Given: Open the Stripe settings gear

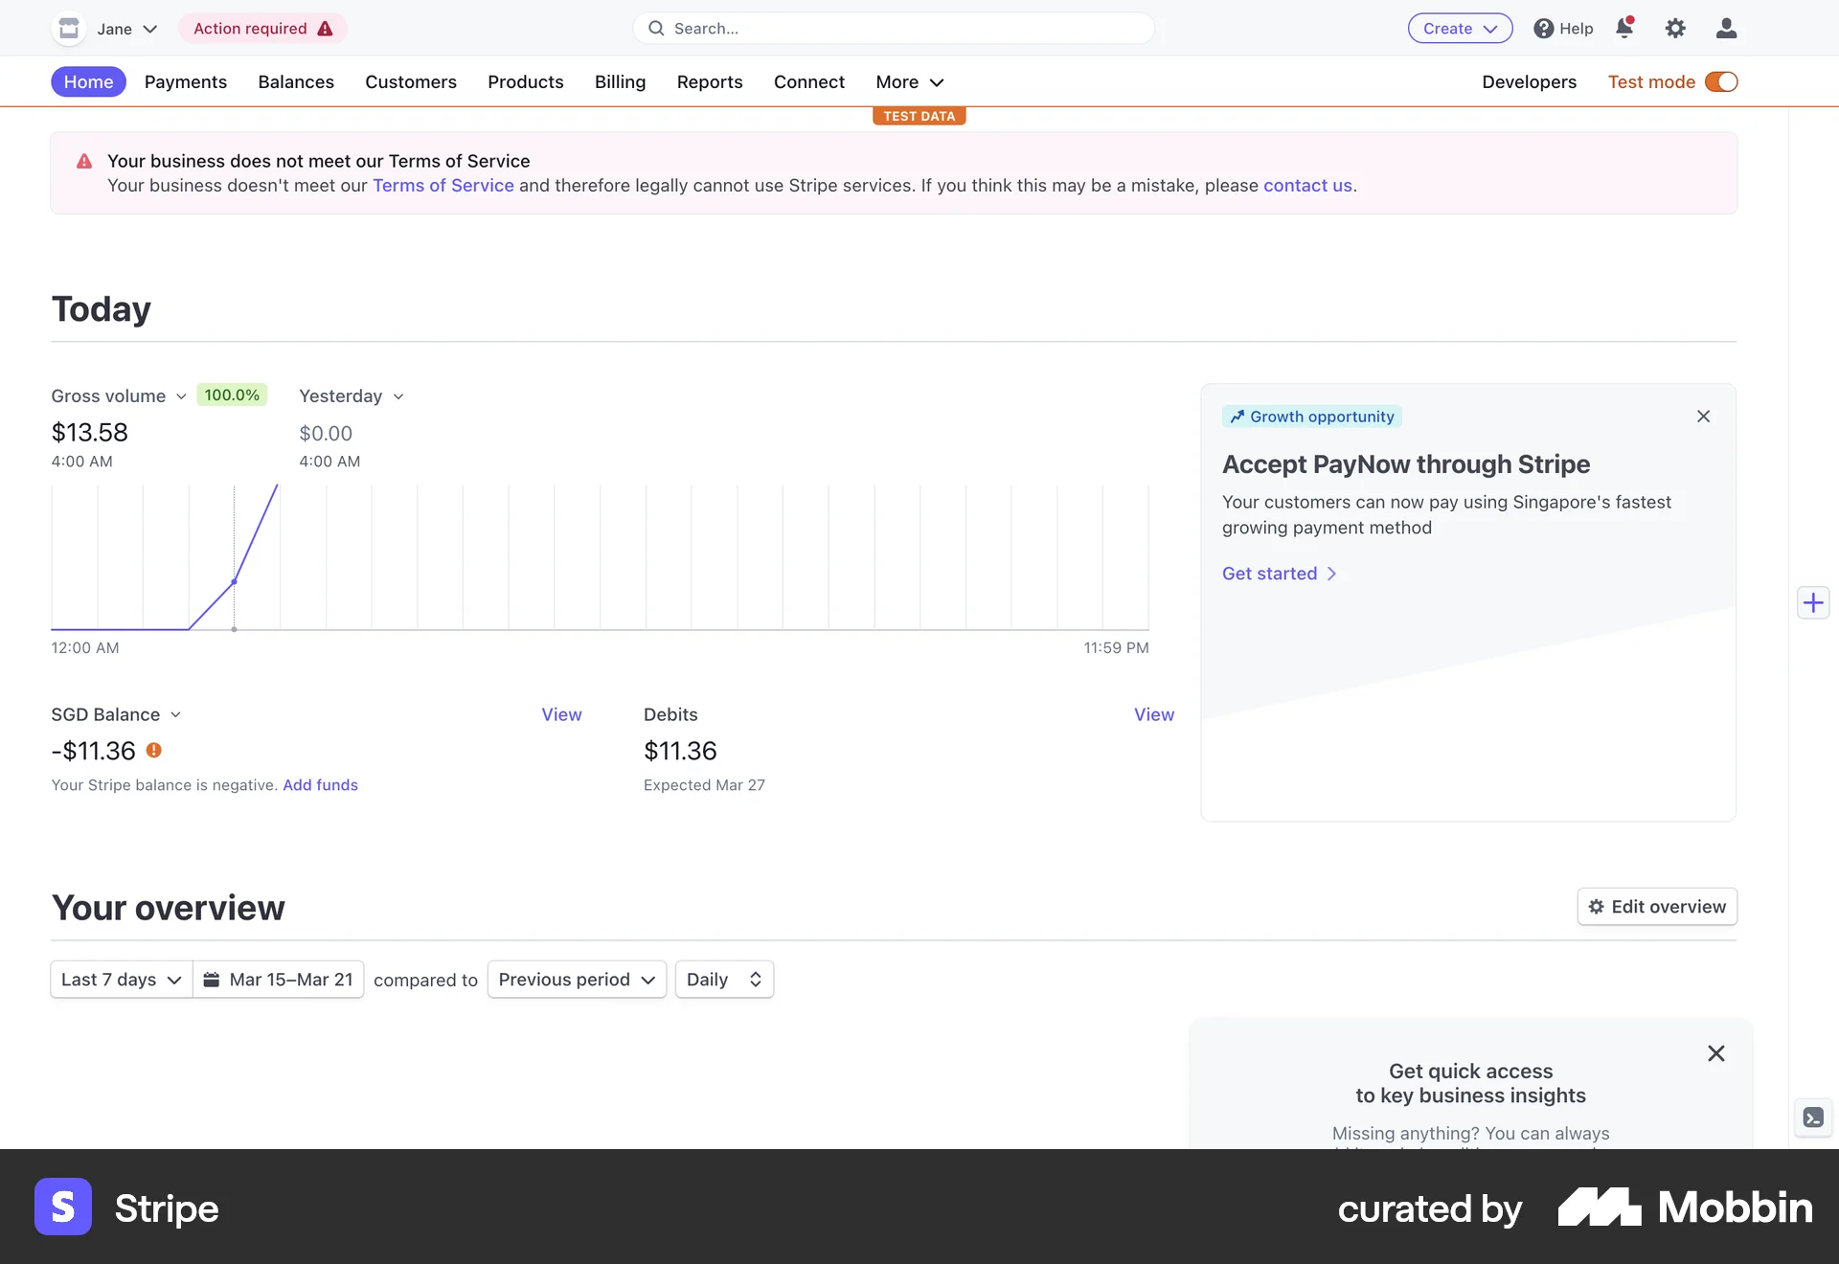Looking at the screenshot, I should click(x=1676, y=28).
